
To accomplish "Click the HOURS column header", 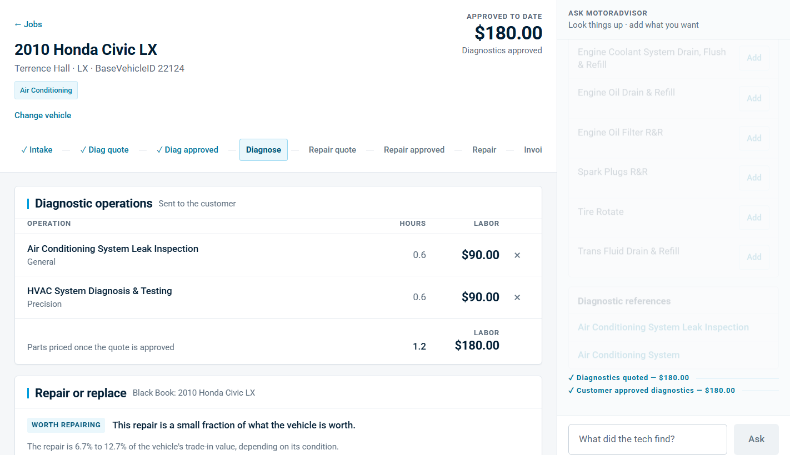I will coord(413,224).
